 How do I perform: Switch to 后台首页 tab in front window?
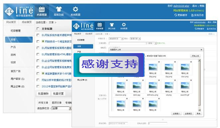(x=89, y=34)
